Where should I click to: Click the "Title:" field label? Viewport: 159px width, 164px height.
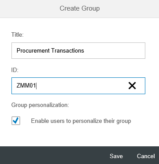point(18,35)
